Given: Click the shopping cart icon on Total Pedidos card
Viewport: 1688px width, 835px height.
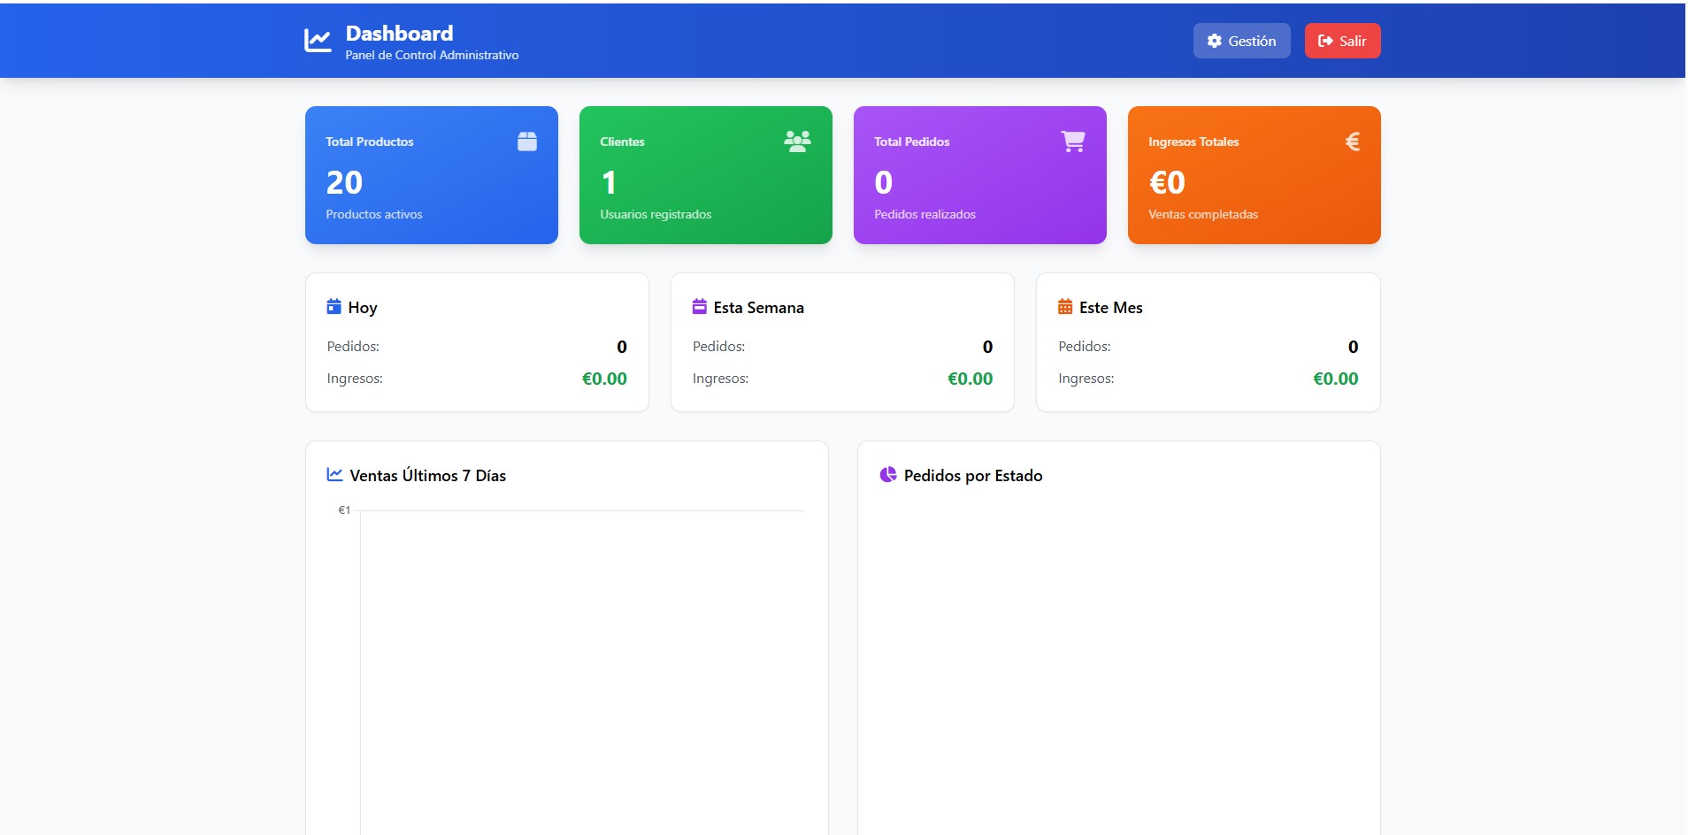Looking at the screenshot, I should tap(1071, 141).
